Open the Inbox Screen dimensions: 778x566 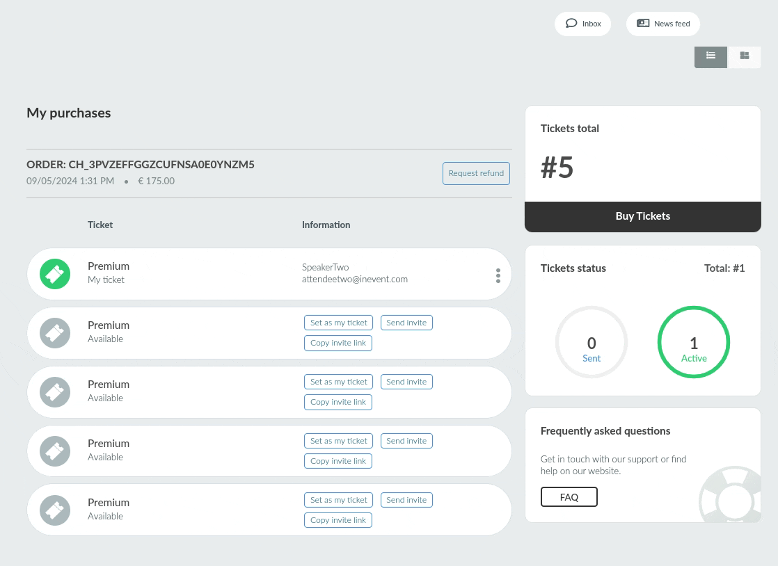click(x=583, y=24)
